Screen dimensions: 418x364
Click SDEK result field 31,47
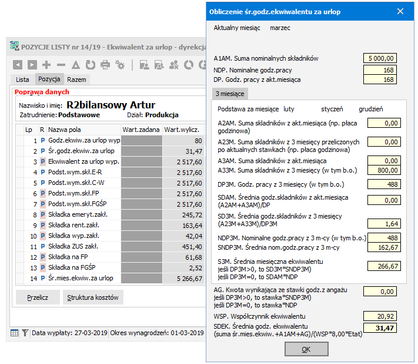click(380, 328)
